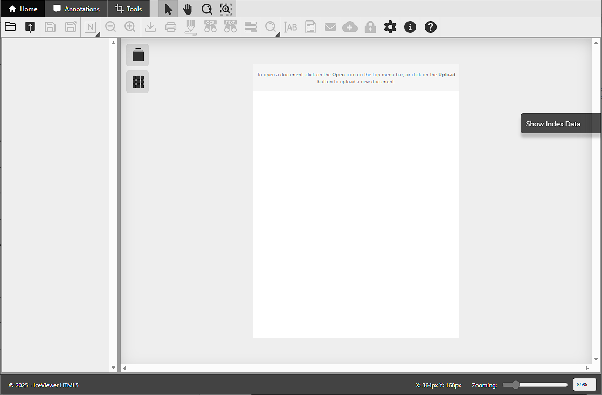
Task: Toggle the single page view button
Action: (137, 55)
